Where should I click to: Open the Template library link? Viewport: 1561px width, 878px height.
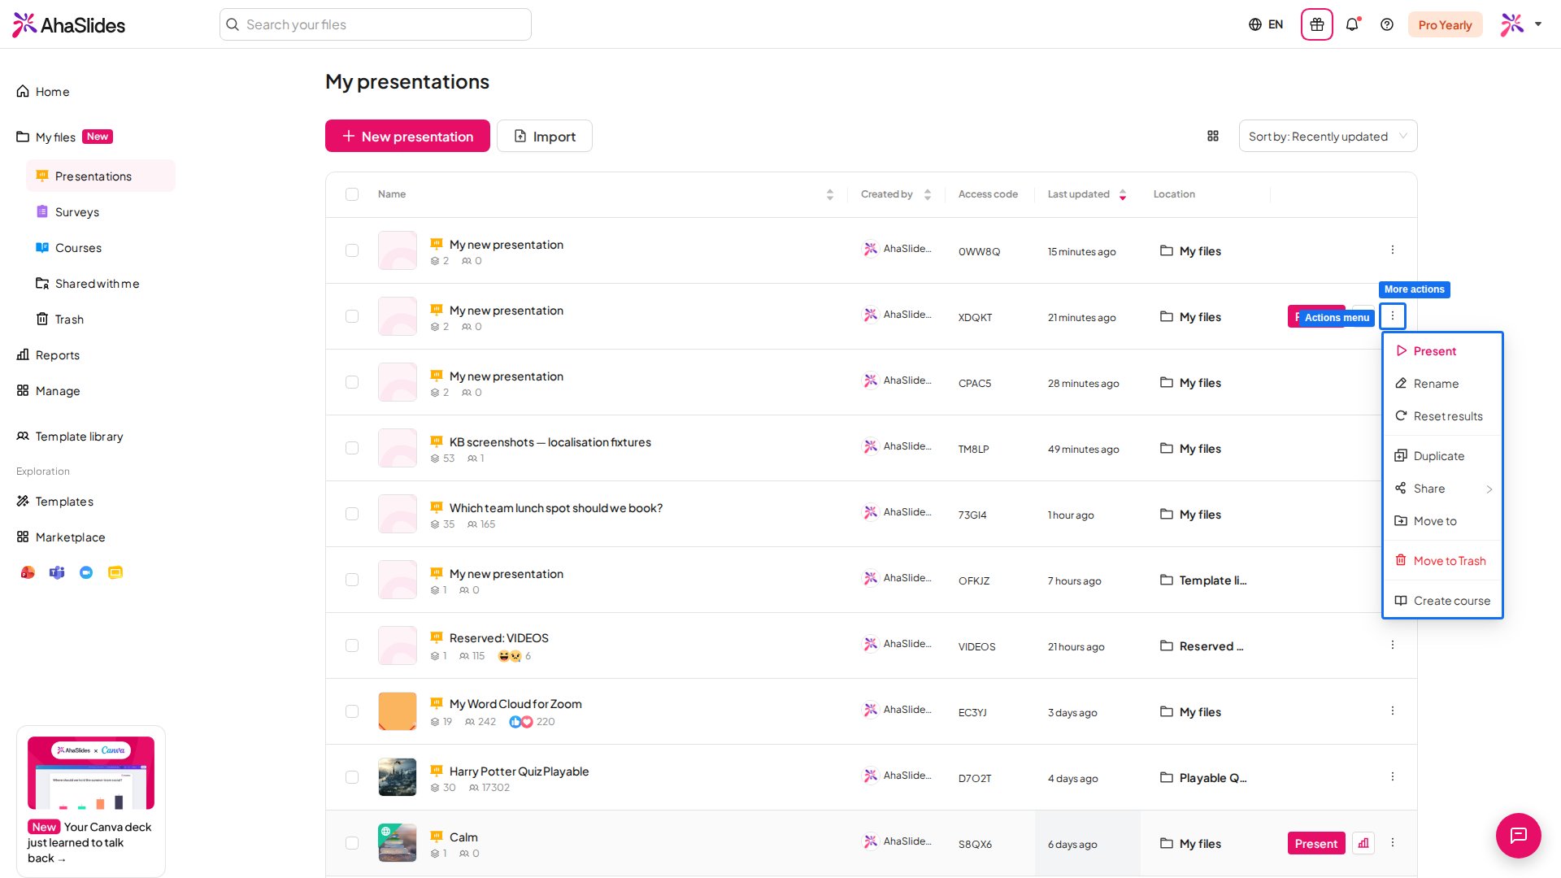pyautogui.click(x=70, y=436)
